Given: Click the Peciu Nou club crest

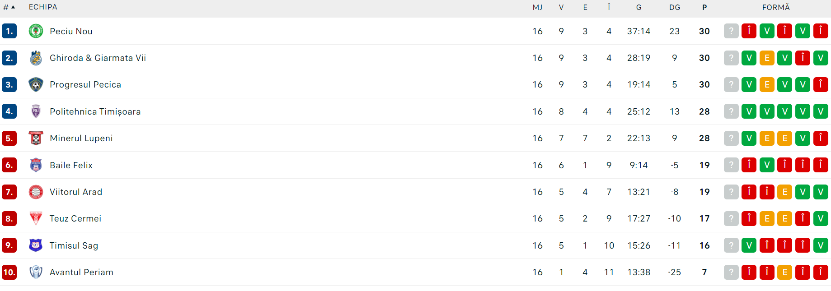Looking at the screenshot, I should tap(36, 31).
